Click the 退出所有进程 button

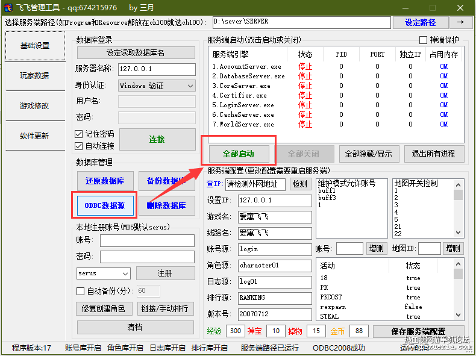(434, 154)
